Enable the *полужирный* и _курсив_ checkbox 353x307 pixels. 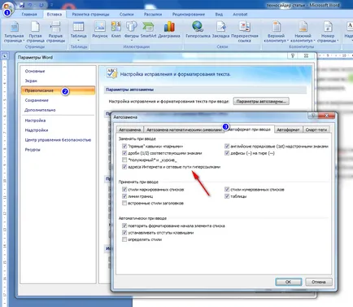[x=124, y=160]
